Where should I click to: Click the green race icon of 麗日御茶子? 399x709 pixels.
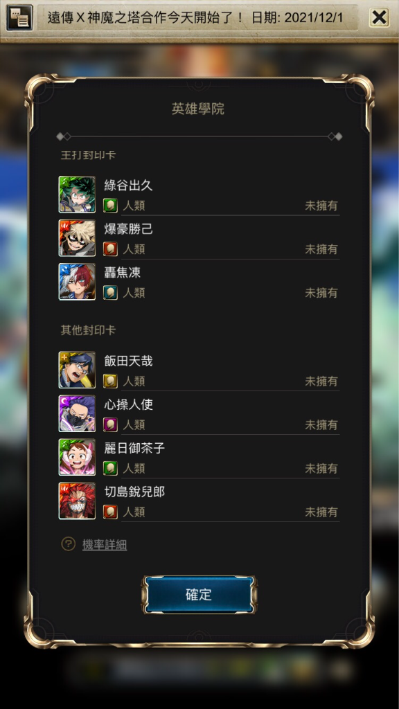(x=110, y=468)
